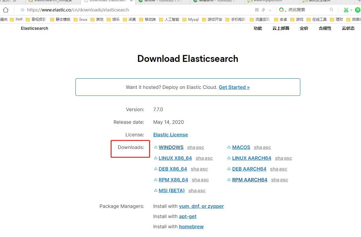The image size is (361, 237).
Task: Open the 娱乐 bookmark folder
Action: pyautogui.click(x=113, y=20)
